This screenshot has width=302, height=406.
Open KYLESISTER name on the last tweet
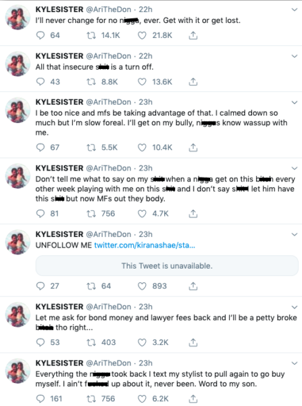tap(59, 363)
